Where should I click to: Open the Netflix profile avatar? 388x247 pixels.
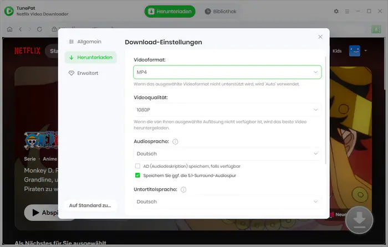[355, 51]
